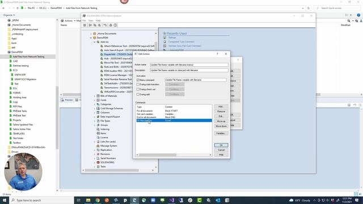Click Chrome icon in the taskbar
363x204 pixels.
pyautogui.click(x=98, y=200)
